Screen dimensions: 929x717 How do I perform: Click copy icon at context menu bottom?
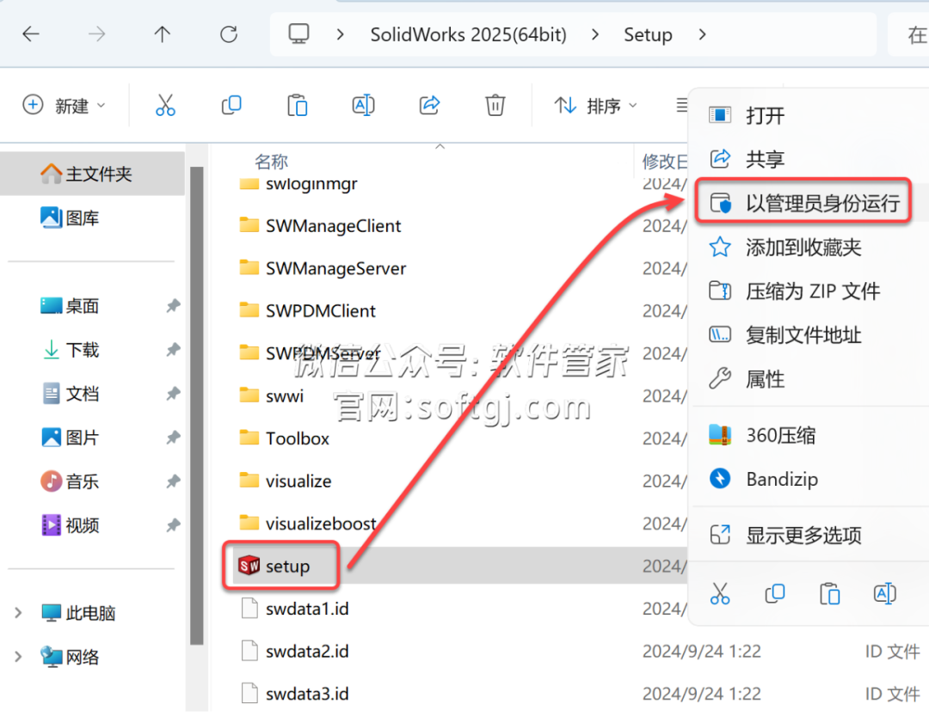click(775, 593)
